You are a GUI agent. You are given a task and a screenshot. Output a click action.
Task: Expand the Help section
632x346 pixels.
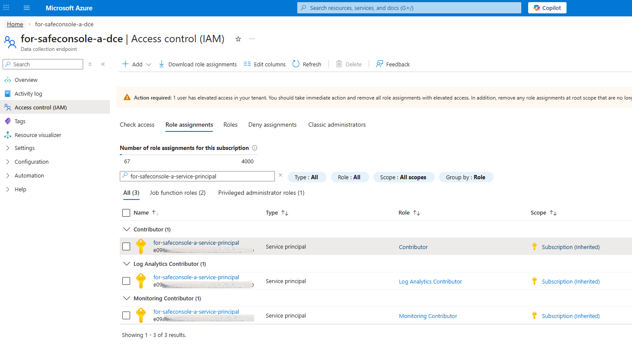pos(20,189)
